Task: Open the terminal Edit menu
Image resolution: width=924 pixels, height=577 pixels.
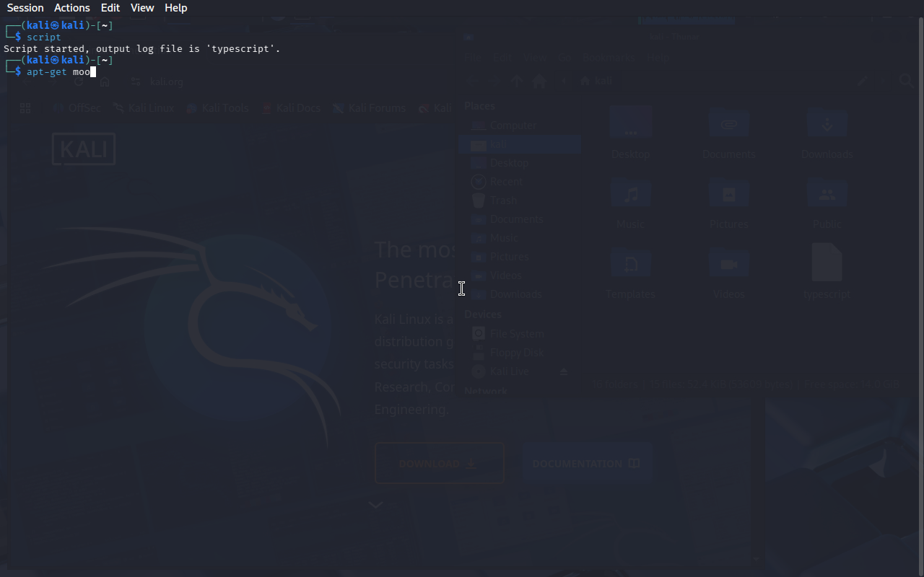Action: point(110,8)
